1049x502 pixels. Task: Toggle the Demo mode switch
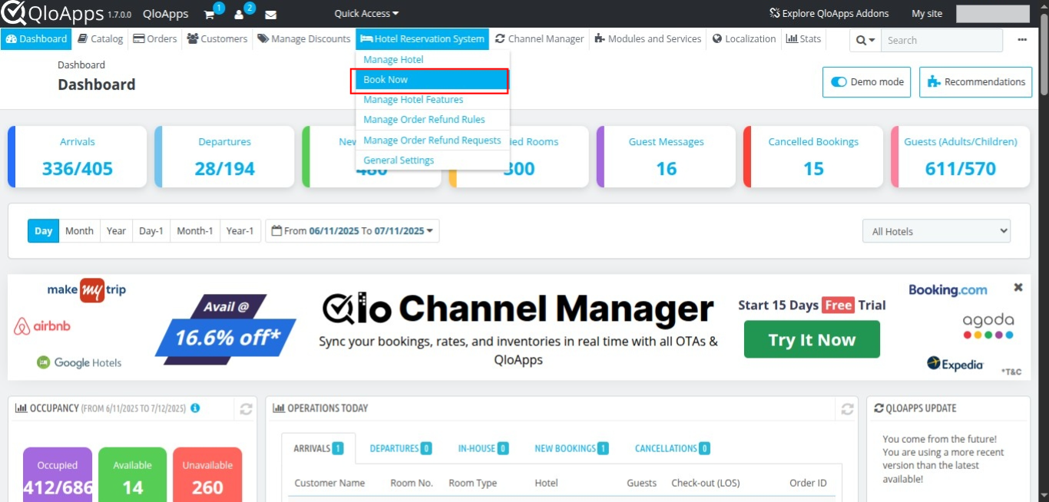pyautogui.click(x=867, y=82)
